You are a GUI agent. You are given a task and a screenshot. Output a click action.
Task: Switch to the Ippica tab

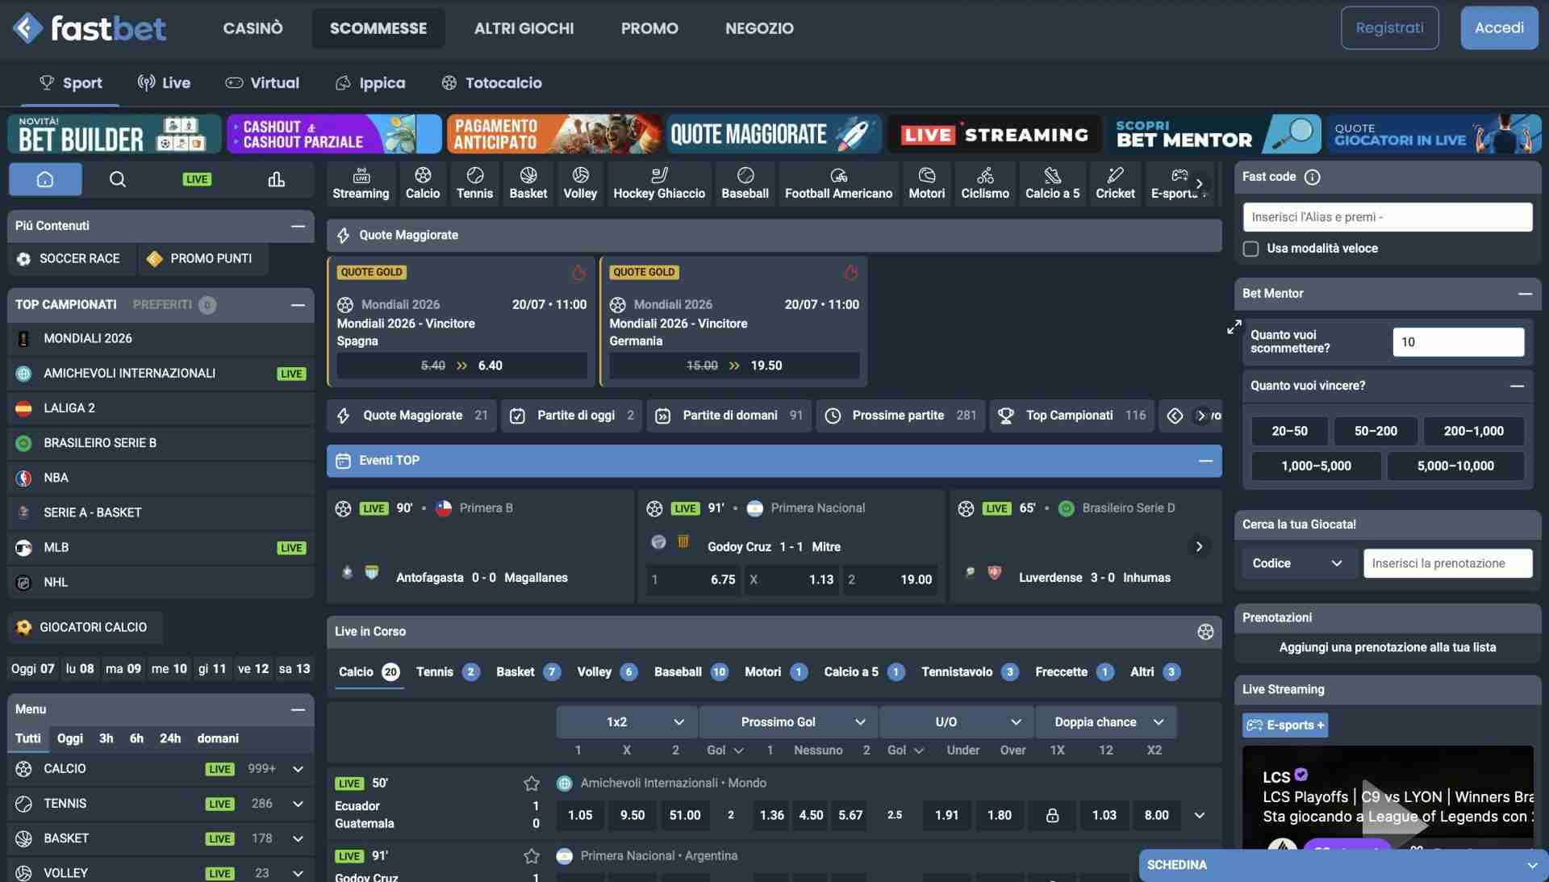370,83
